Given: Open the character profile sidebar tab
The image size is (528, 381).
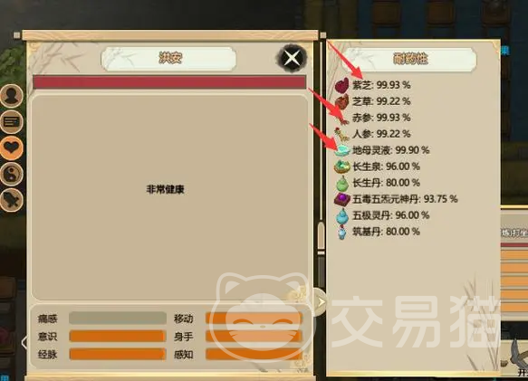Looking at the screenshot, I should point(12,96).
